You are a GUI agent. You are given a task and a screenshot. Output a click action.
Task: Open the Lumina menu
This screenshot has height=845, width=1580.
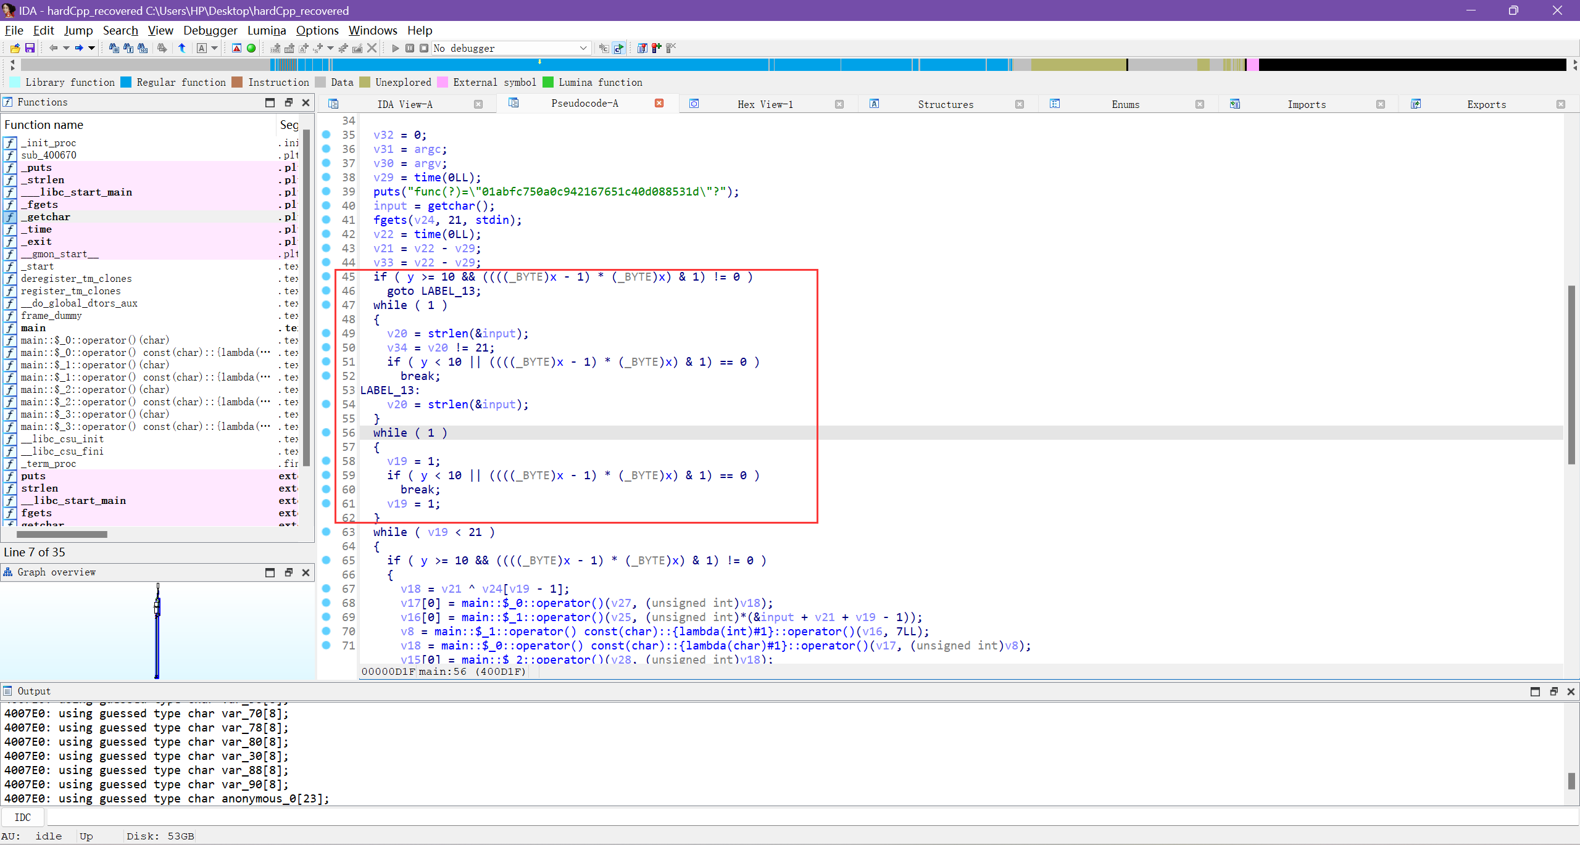tap(267, 30)
